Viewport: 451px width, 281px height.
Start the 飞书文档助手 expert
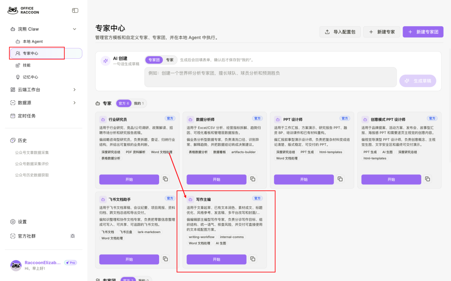pos(129,259)
